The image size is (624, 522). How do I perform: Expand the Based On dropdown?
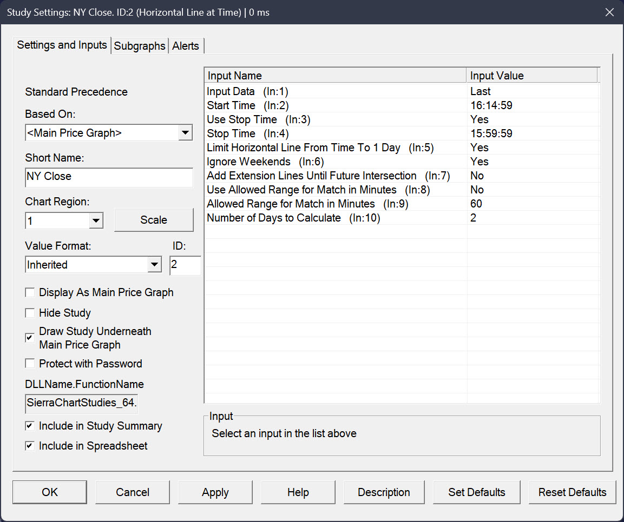185,132
